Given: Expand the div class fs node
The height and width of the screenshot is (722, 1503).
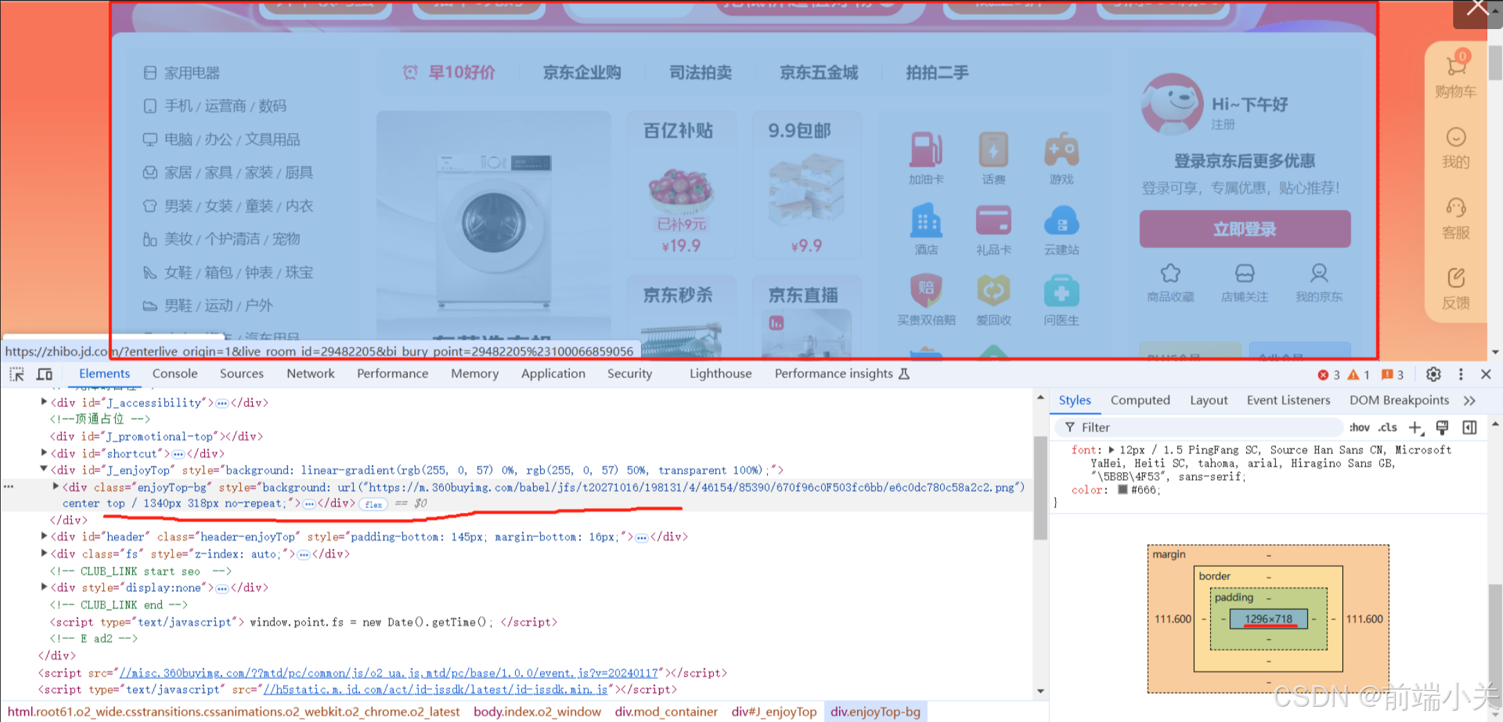Looking at the screenshot, I should click(x=44, y=553).
